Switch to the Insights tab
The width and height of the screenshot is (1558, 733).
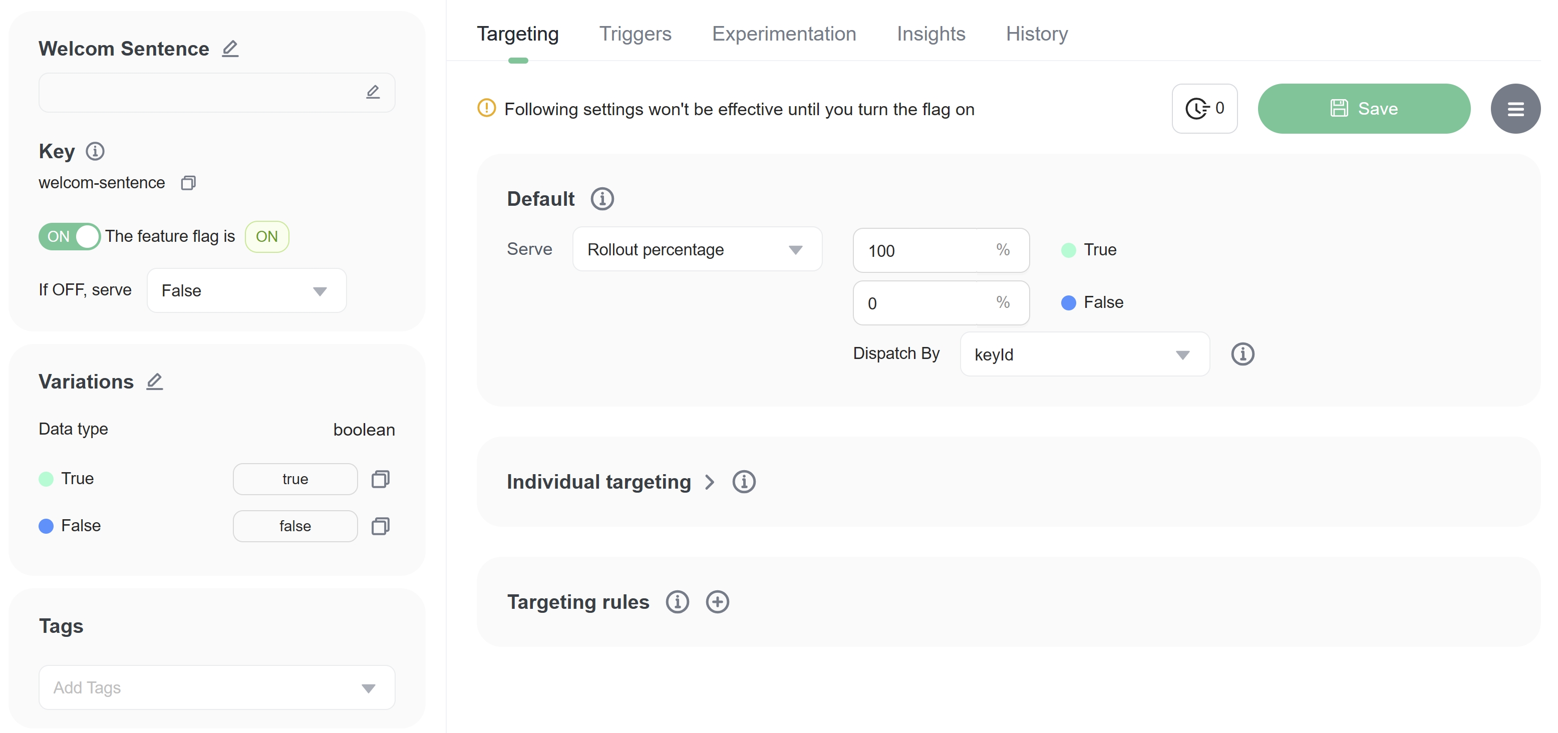click(931, 34)
